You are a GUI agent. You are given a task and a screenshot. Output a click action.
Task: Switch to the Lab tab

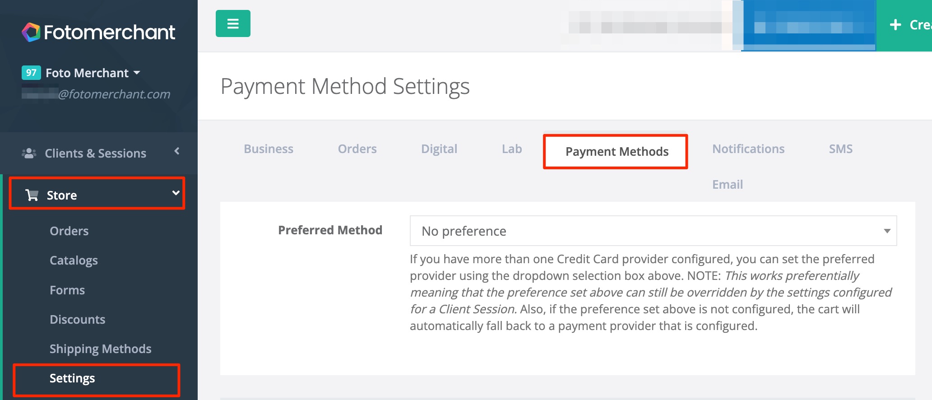tap(512, 149)
